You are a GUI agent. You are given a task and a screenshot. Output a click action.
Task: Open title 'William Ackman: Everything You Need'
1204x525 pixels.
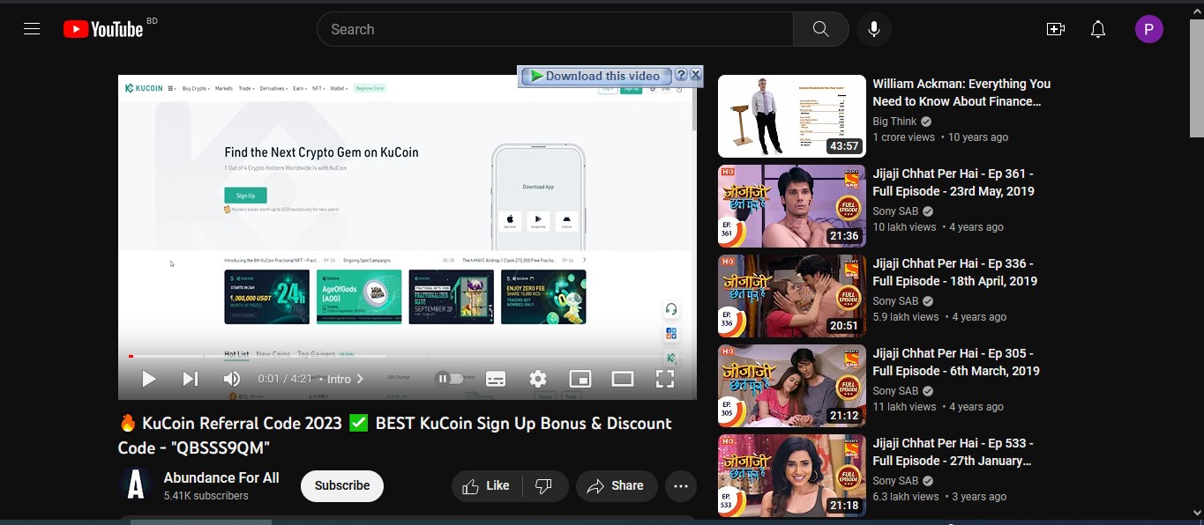[961, 92]
